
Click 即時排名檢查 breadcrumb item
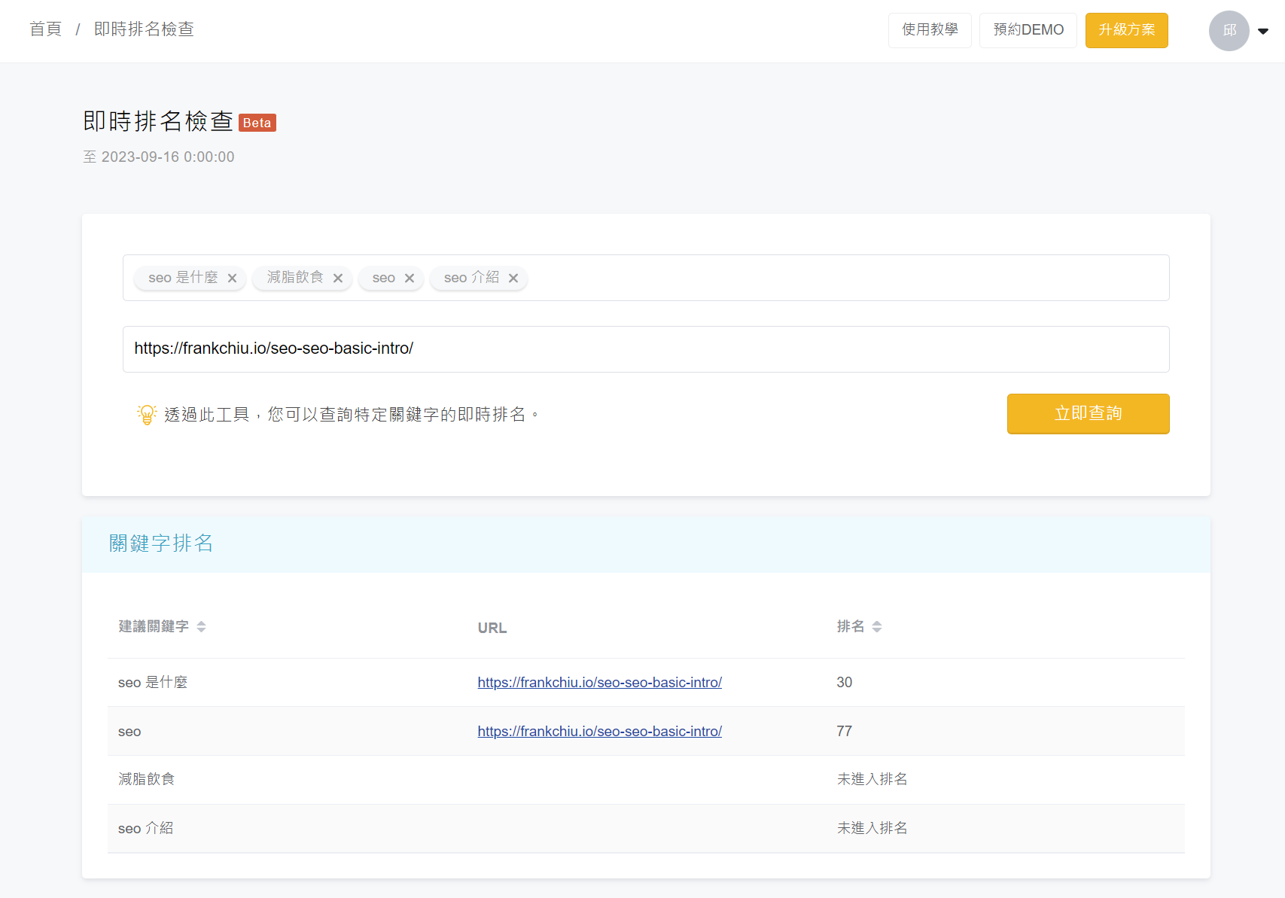tap(144, 29)
